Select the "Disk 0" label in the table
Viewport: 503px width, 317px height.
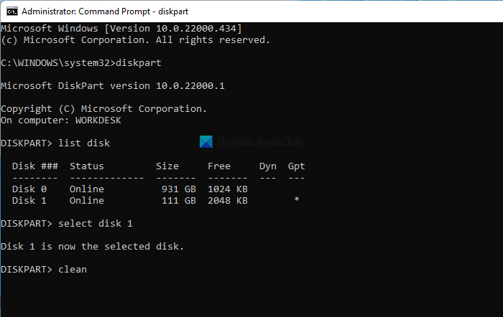(x=29, y=189)
